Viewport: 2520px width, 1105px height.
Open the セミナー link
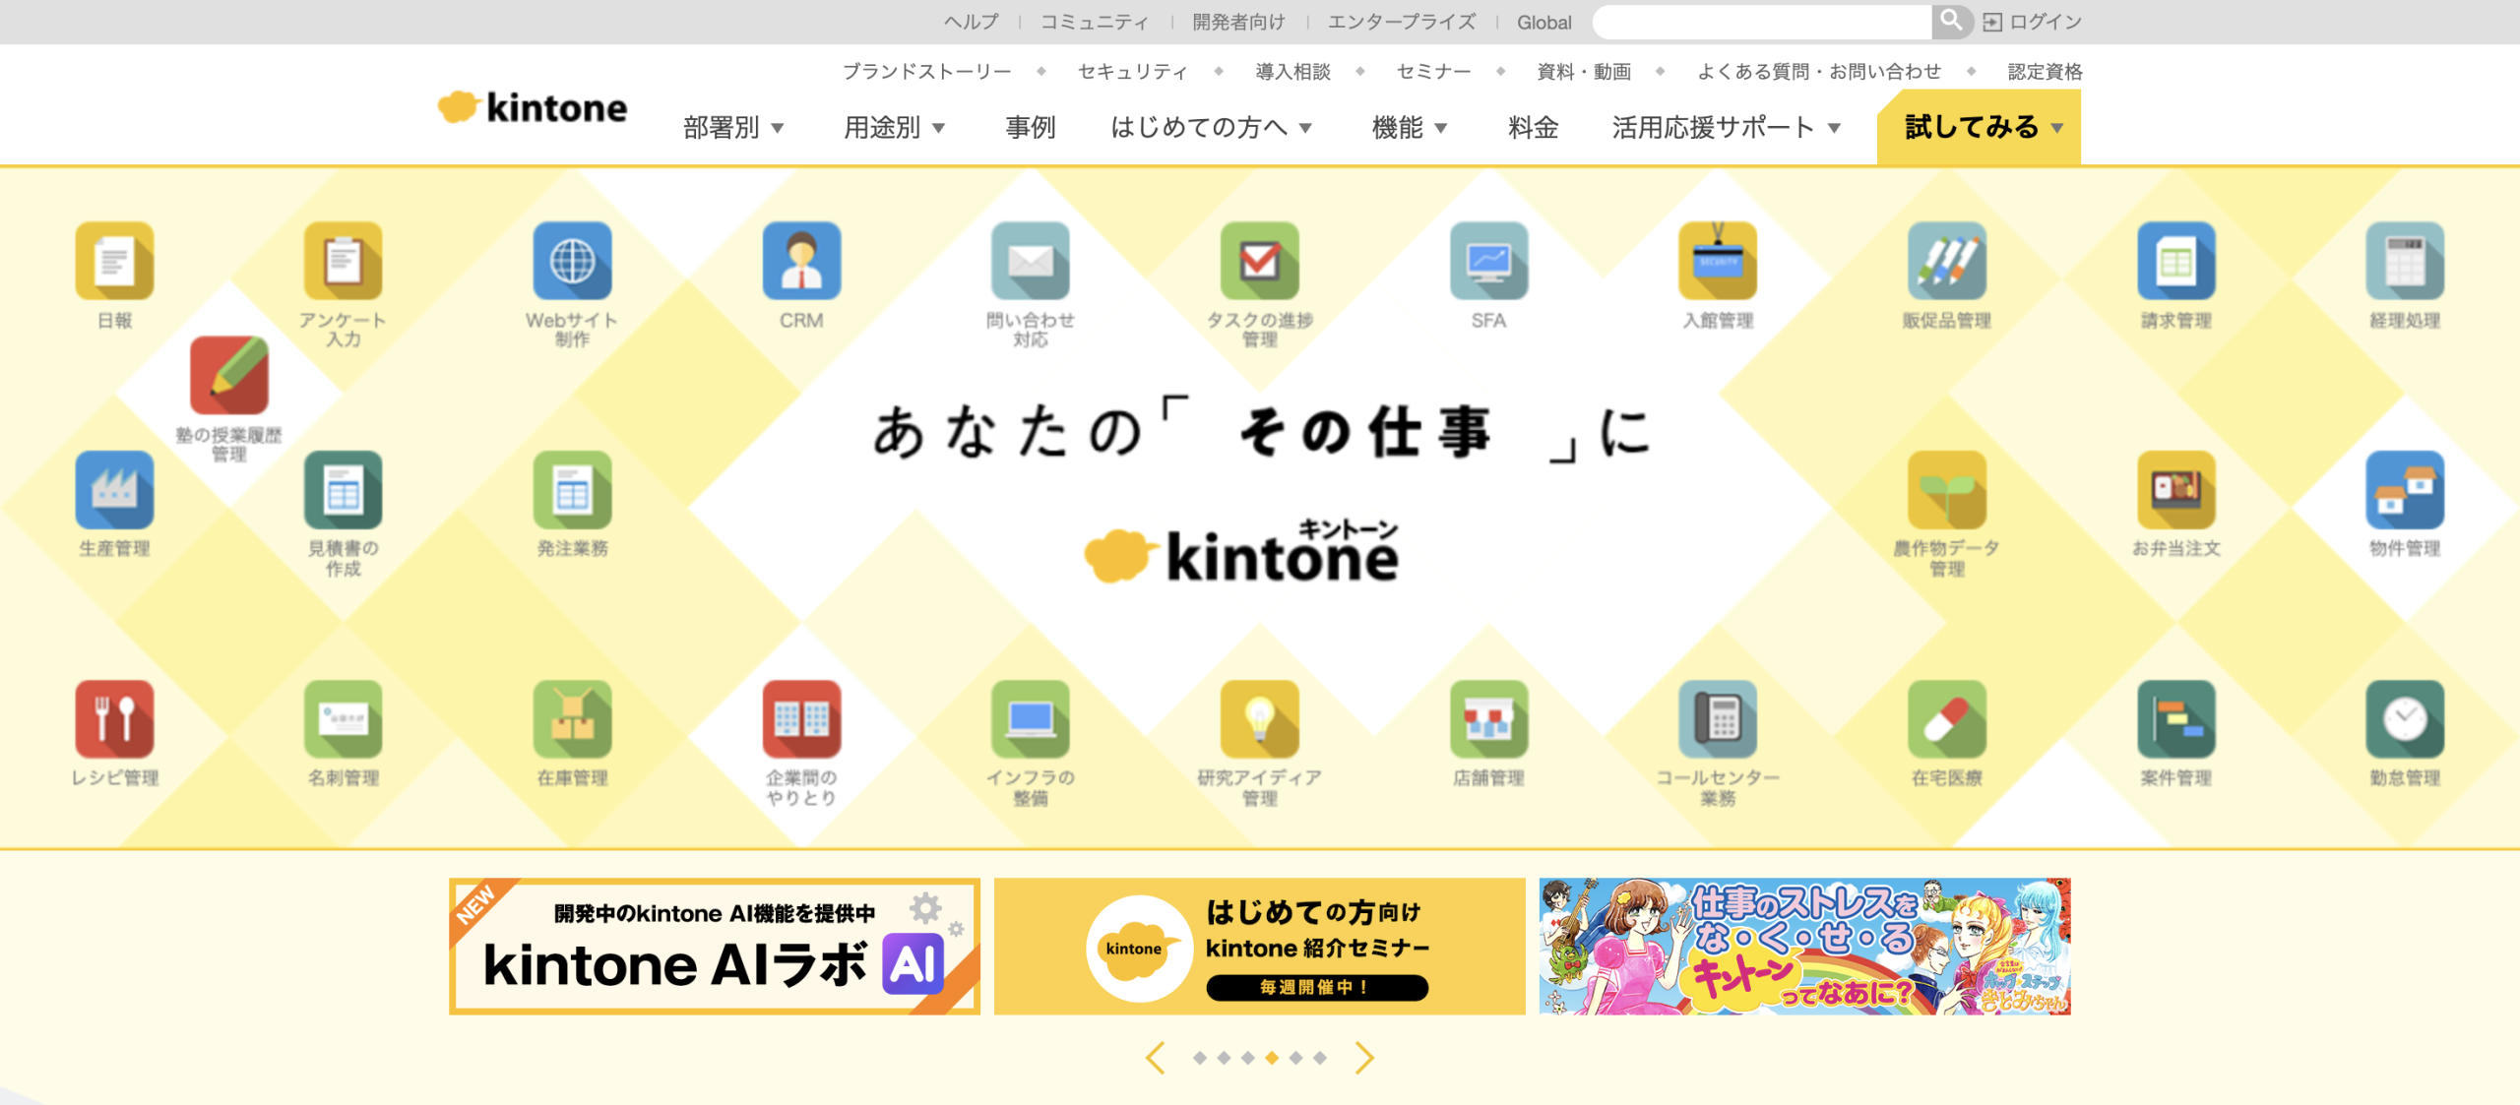1433,71
